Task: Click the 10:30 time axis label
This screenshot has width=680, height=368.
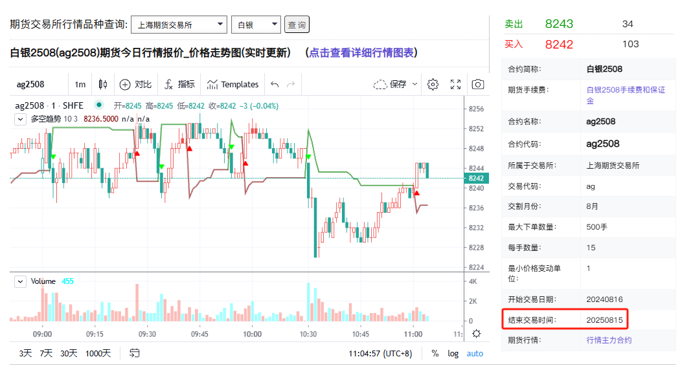Action: [308, 334]
